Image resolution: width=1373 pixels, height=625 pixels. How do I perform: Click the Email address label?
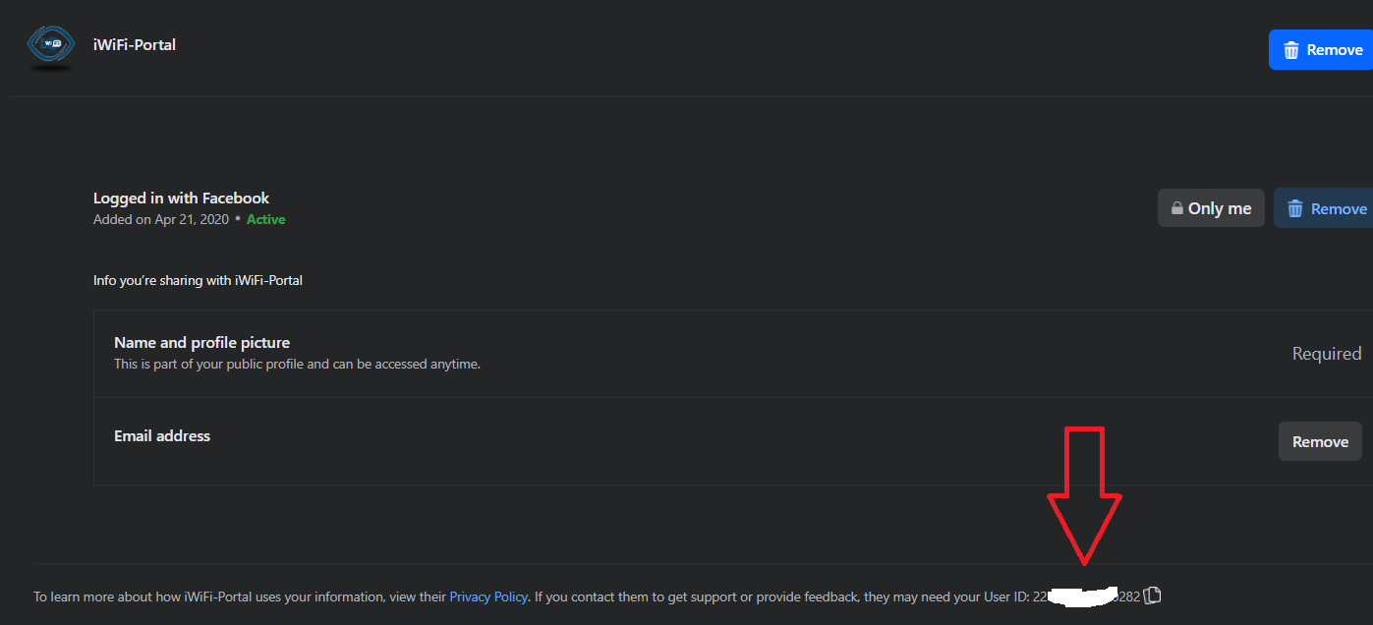pos(162,435)
